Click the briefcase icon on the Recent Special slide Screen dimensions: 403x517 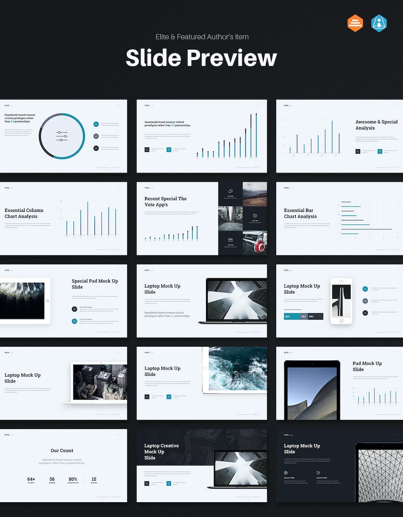tap(230, 240)
